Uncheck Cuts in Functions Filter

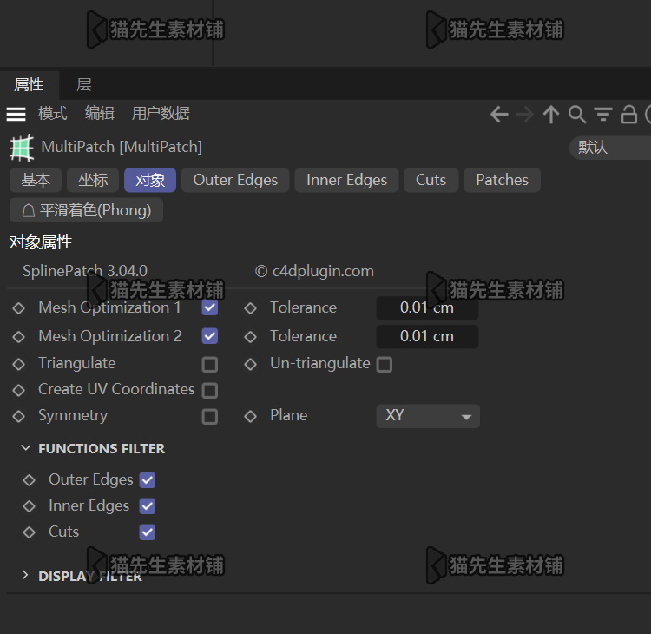(148, 532)
